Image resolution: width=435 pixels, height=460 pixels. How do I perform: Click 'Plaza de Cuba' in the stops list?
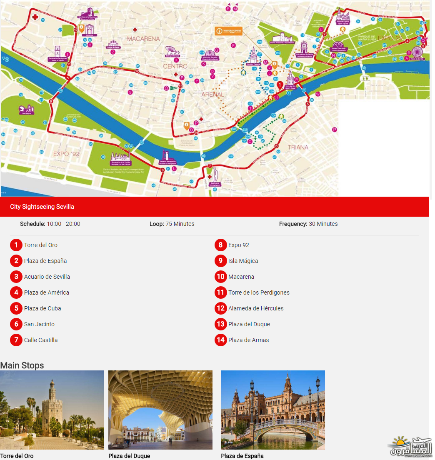pos(42,308)
